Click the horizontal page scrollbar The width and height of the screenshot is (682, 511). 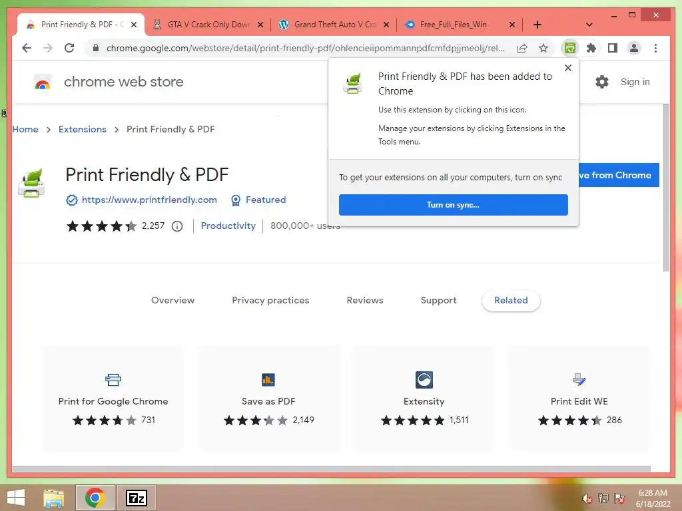tap(332, 469)
